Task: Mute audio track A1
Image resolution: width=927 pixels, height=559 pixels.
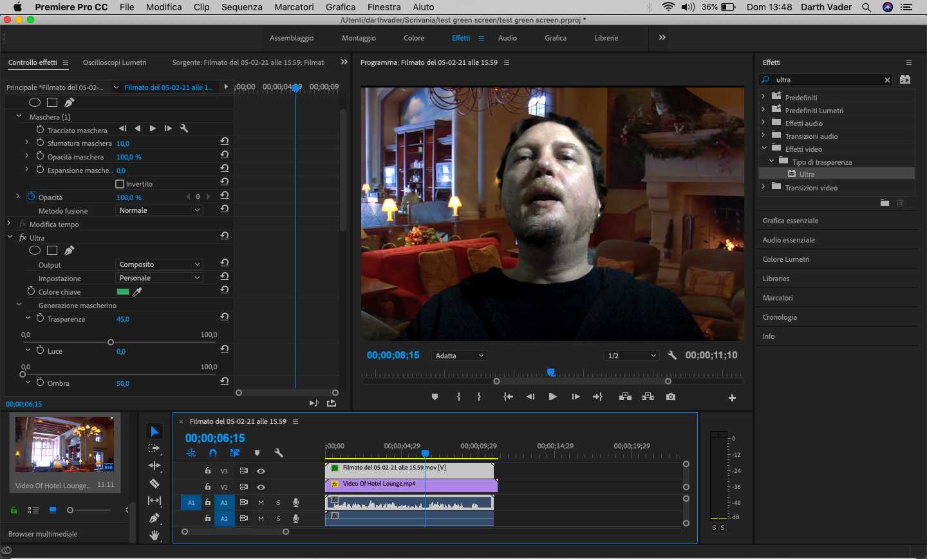Action: click(x=261, y=502)
